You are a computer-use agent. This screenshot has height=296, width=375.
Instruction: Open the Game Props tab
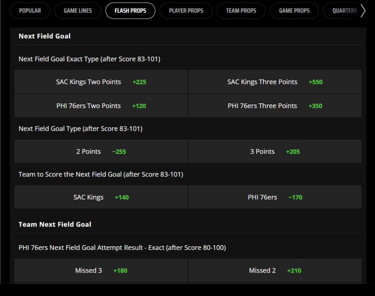click(x=294, y=11)
